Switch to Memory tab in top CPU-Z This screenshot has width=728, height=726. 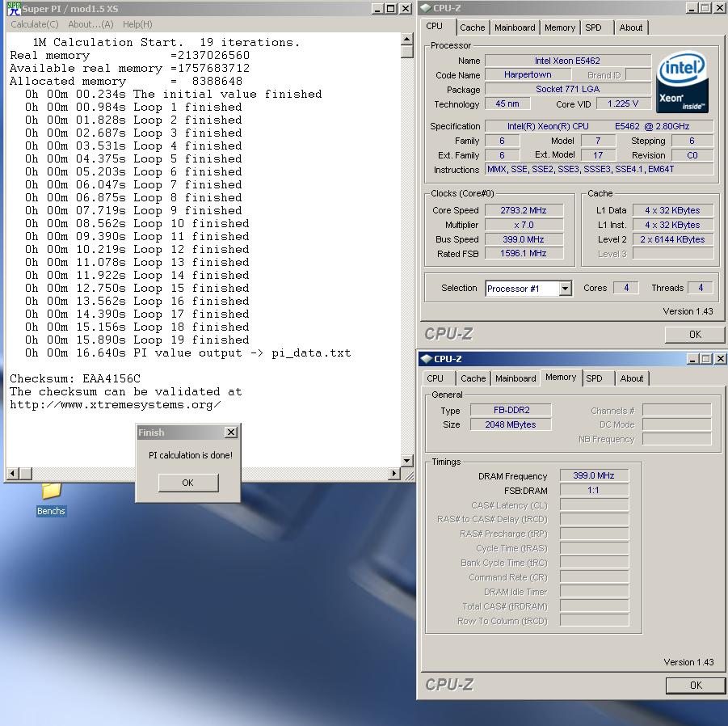(559, 27)
